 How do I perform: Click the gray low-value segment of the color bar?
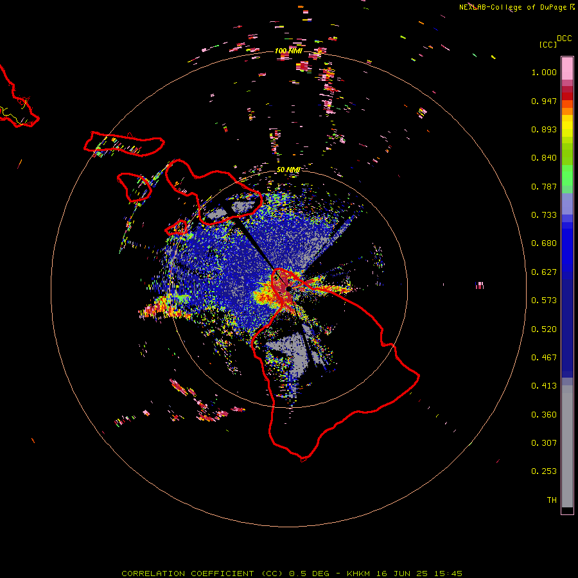[x=567, y=446]
